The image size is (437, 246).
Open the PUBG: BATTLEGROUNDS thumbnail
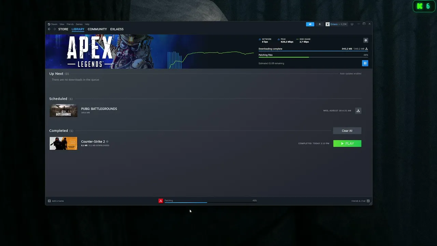point(64,111)
